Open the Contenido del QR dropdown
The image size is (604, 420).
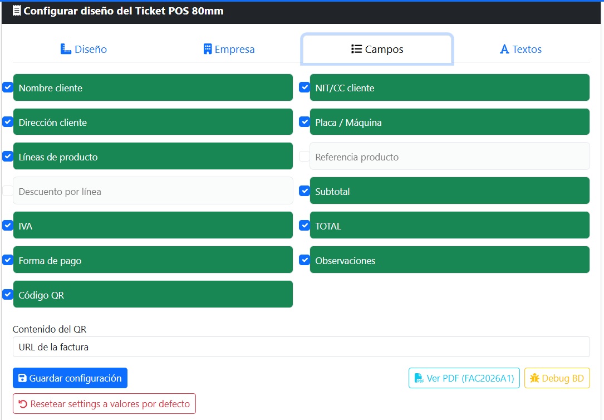coord(301,347)
